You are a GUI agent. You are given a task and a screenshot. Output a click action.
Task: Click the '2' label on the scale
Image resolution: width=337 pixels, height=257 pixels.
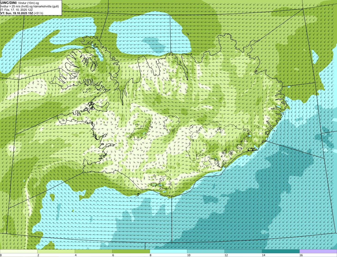point(38,255)
